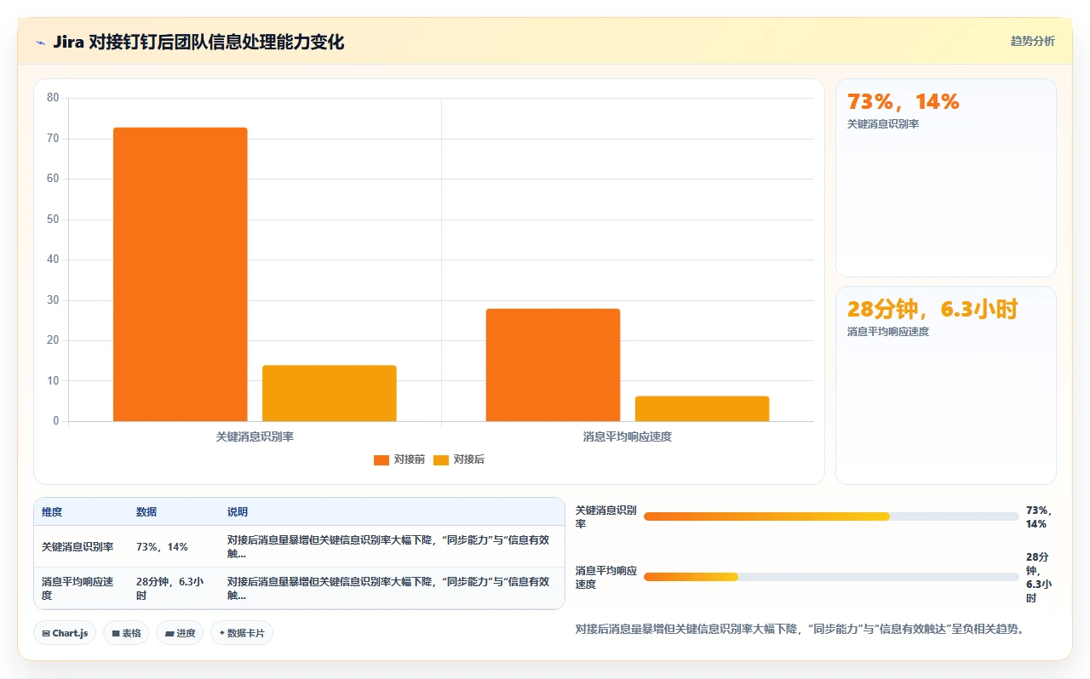Select the 进度 chip
Screen dimensions: 1090x679
[180, 633]
